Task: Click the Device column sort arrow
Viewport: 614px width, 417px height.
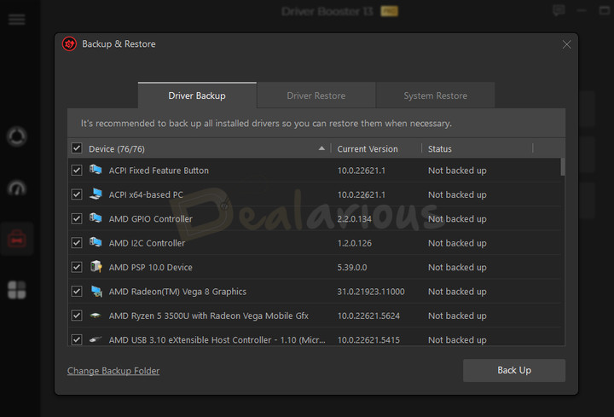Action: (x=321, y=148)
